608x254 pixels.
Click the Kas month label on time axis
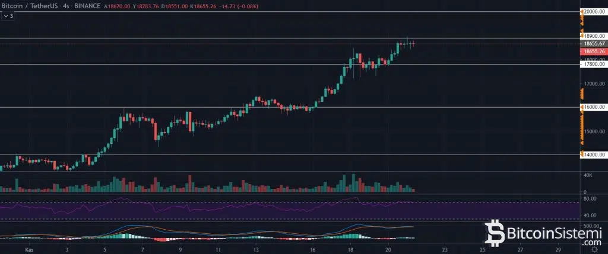[x=27, y=250]
